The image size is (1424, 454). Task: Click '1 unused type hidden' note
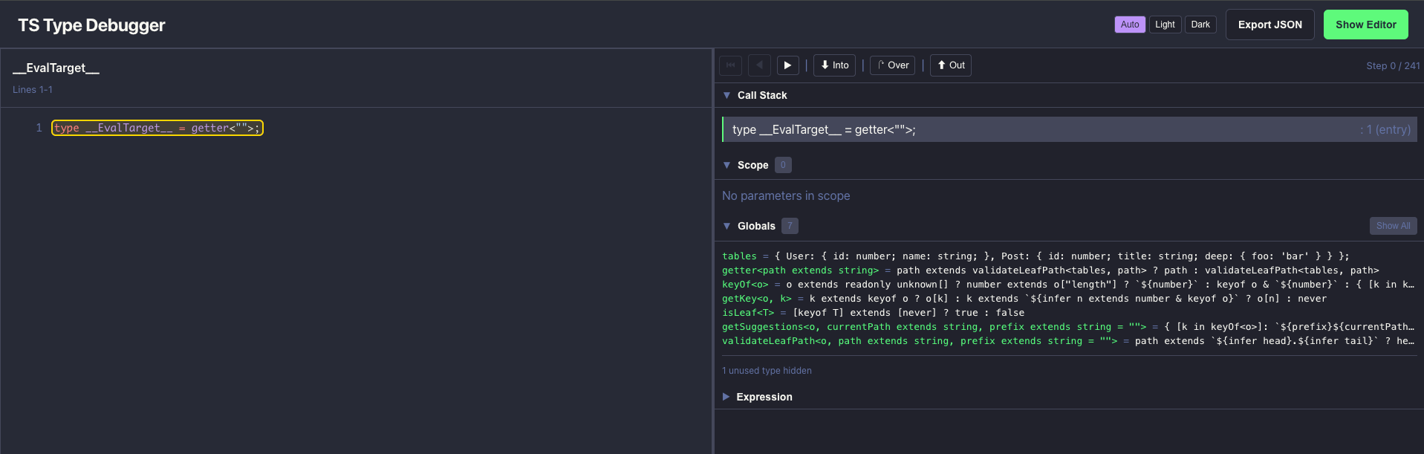(x=767, y=371)
